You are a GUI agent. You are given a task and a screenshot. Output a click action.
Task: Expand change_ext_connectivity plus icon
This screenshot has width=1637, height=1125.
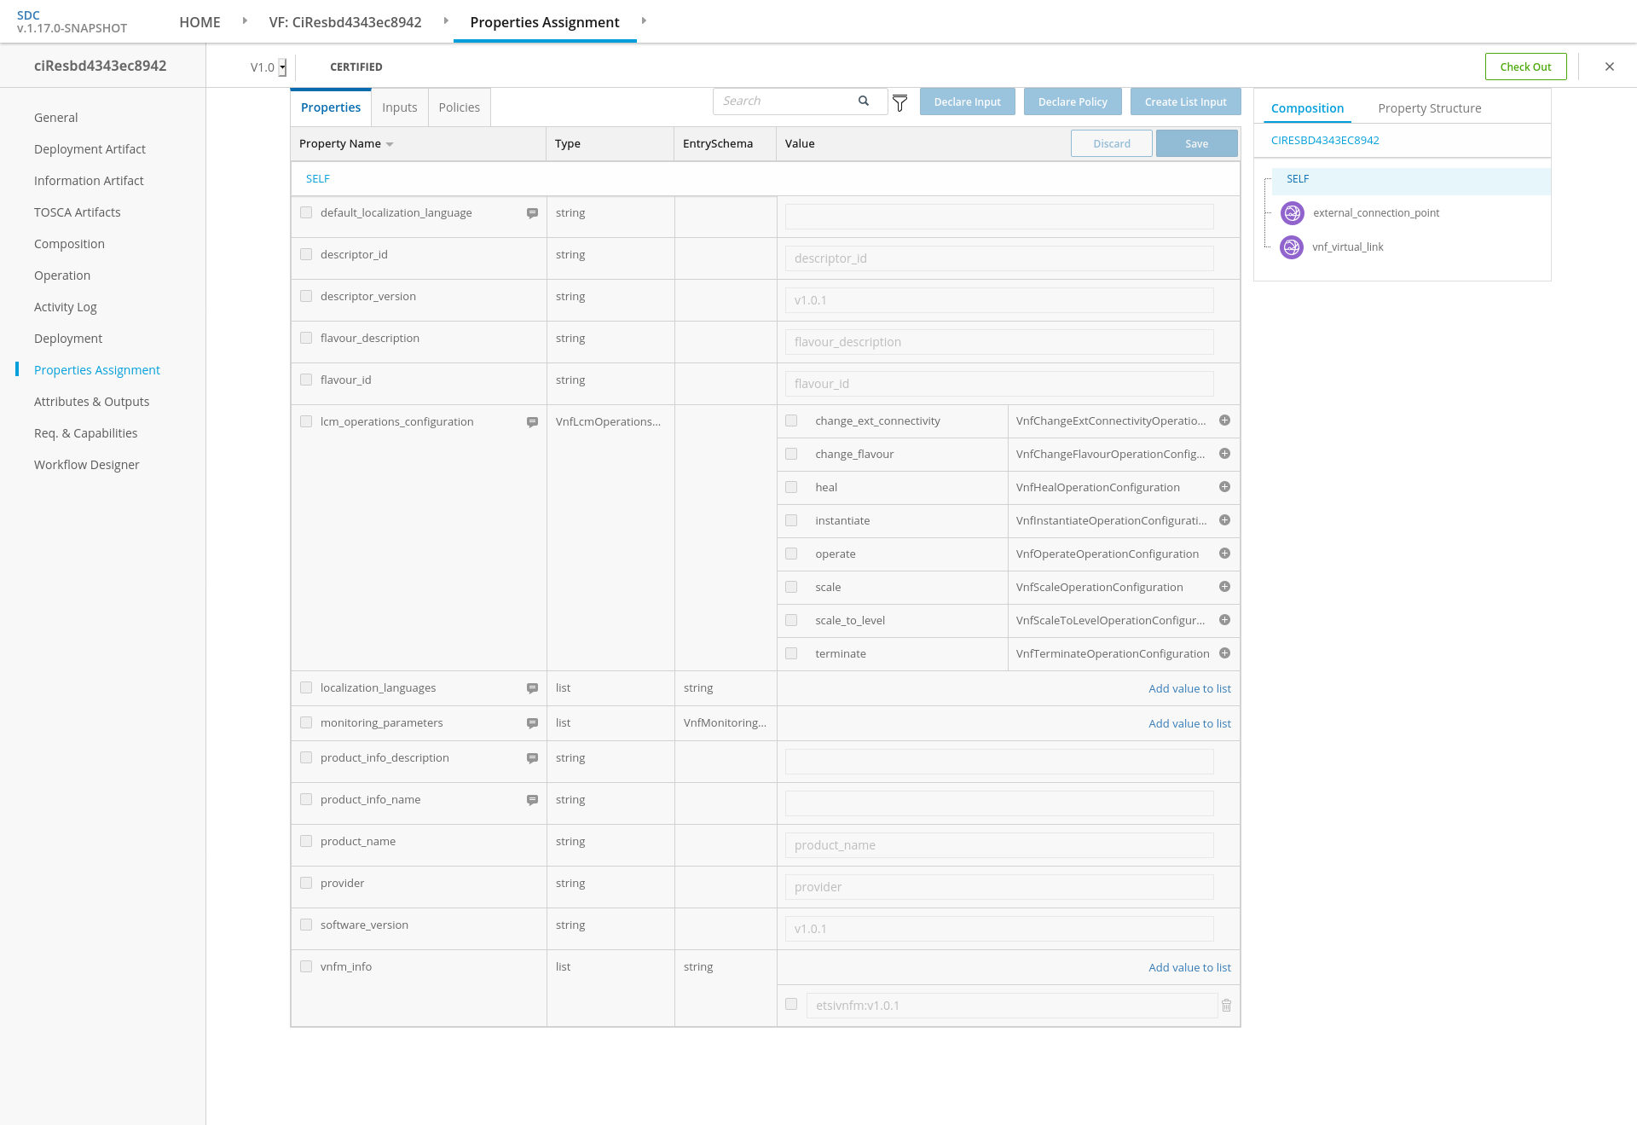pos(1224,420)
